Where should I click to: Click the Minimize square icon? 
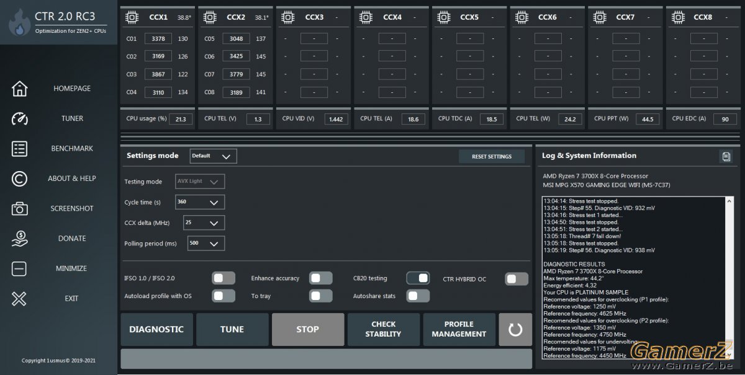click(19, 268)
